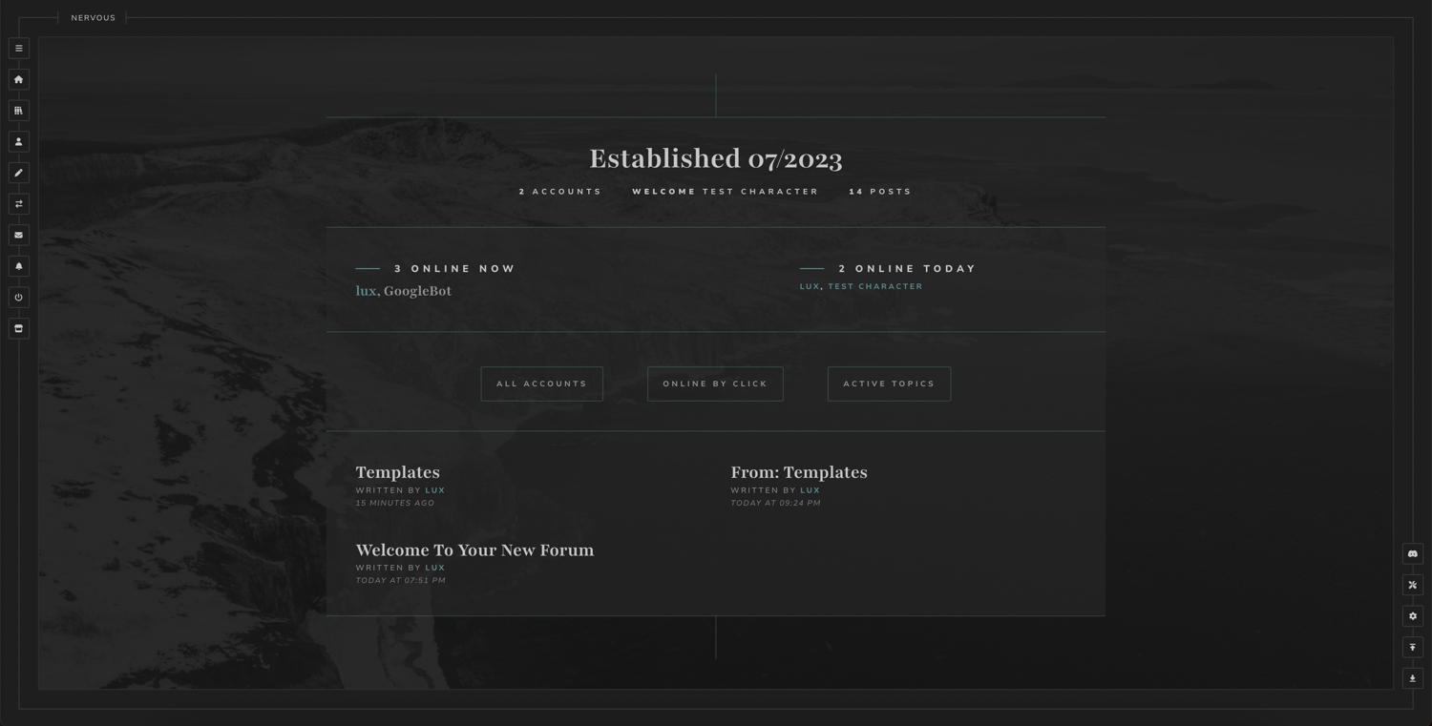
Task: Open the books library icon
Action: 18,111
